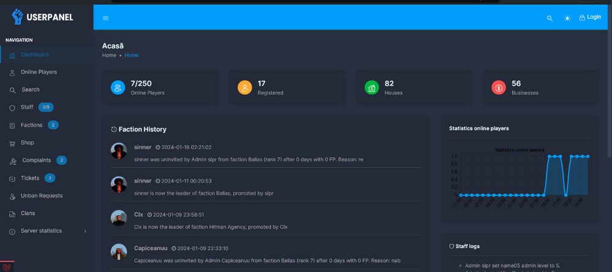
Task: Click the green Houses stat icon
Action: 371,87
